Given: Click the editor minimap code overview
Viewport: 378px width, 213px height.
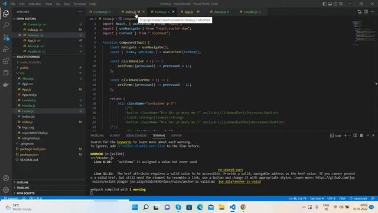Looking at the screenshot, I should click(364, 33).
